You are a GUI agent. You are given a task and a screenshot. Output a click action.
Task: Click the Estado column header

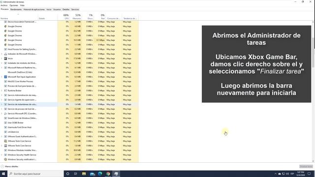pos(48,17)
